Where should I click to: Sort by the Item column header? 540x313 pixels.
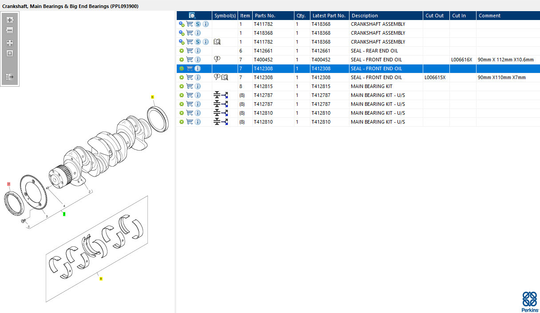245,16
